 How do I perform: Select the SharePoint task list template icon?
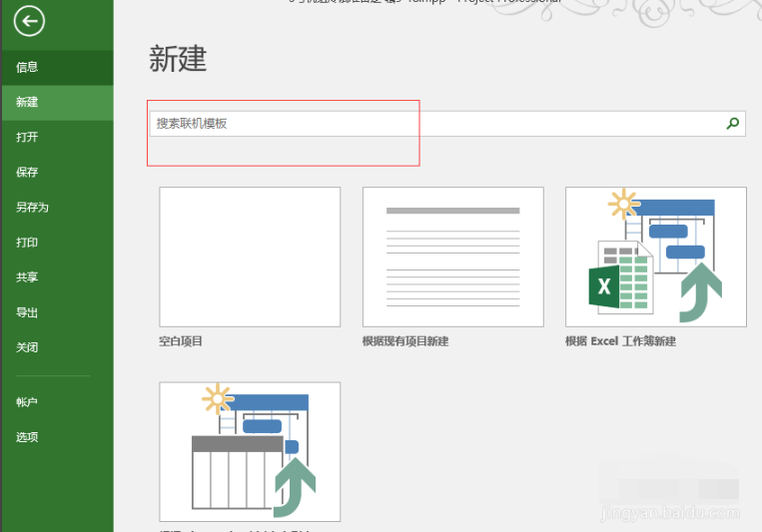pyautogui.click(x=250, y=451)
